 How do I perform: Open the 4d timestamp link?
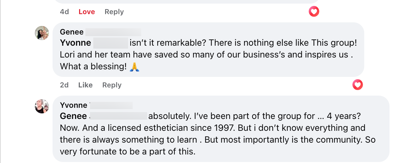[64, 12]
